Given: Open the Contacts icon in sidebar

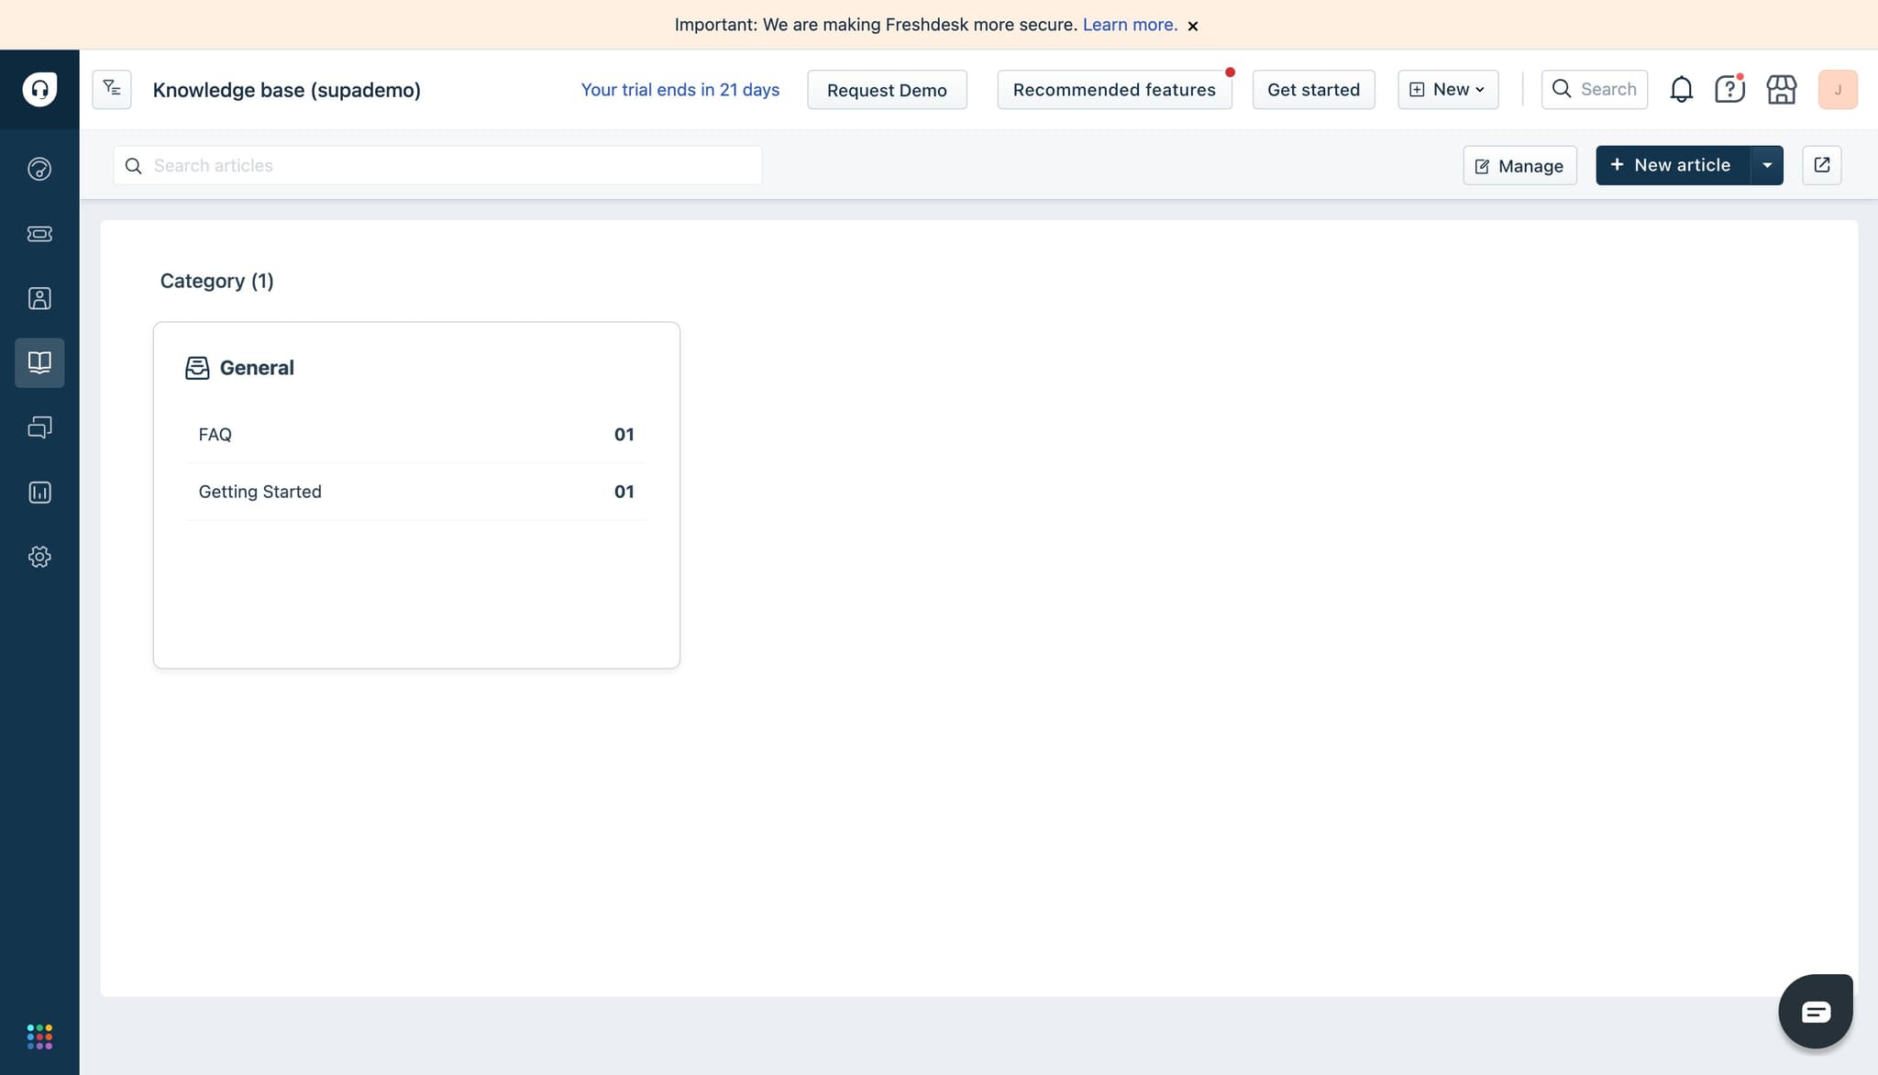Looking at the screenshot, I should click(39, 298).
